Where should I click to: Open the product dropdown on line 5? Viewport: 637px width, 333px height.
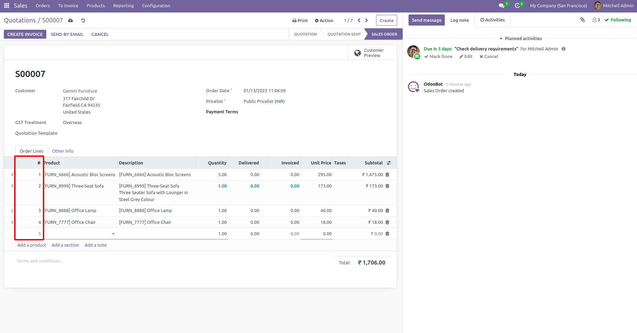click(x=113, y=234)
